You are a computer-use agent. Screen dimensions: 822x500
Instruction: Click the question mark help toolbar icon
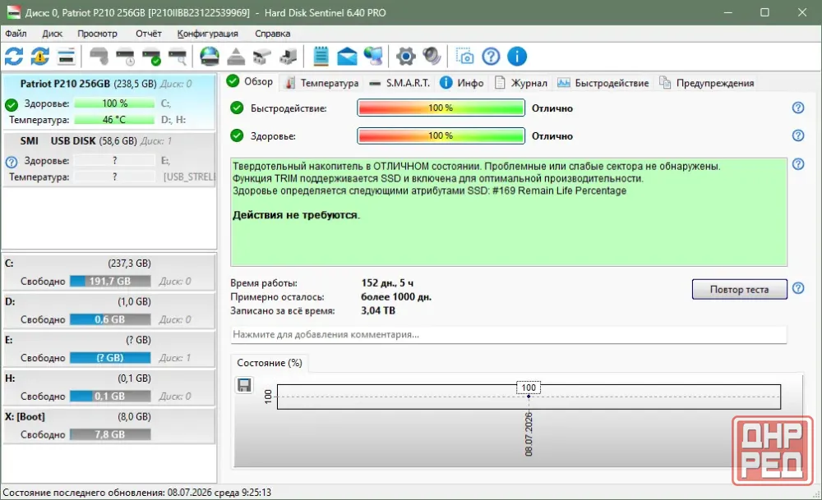pyautogui.click(x=491, y=57)
